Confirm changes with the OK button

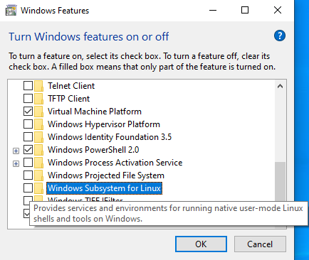(201, 244)
